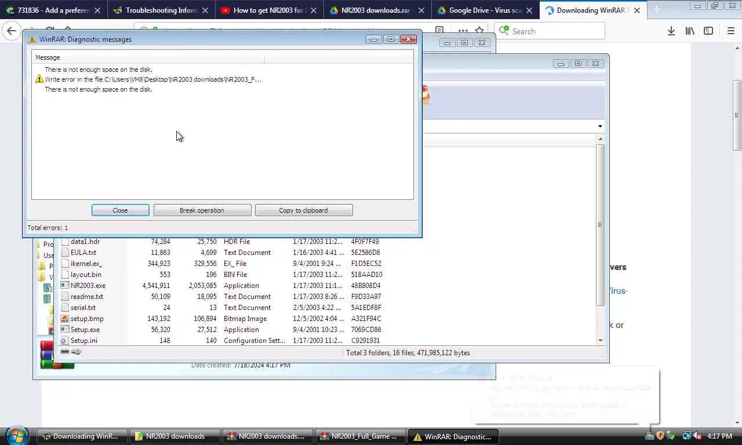Viewport: 742px width, 445px height.
Task: Open the Firefox downloads arrow icon
Action: click(671, 31)
